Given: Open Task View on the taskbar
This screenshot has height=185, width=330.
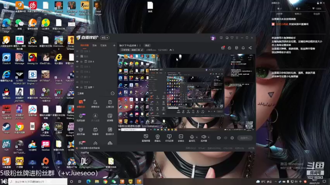Looking at the screenshot, I should (80, 182).
